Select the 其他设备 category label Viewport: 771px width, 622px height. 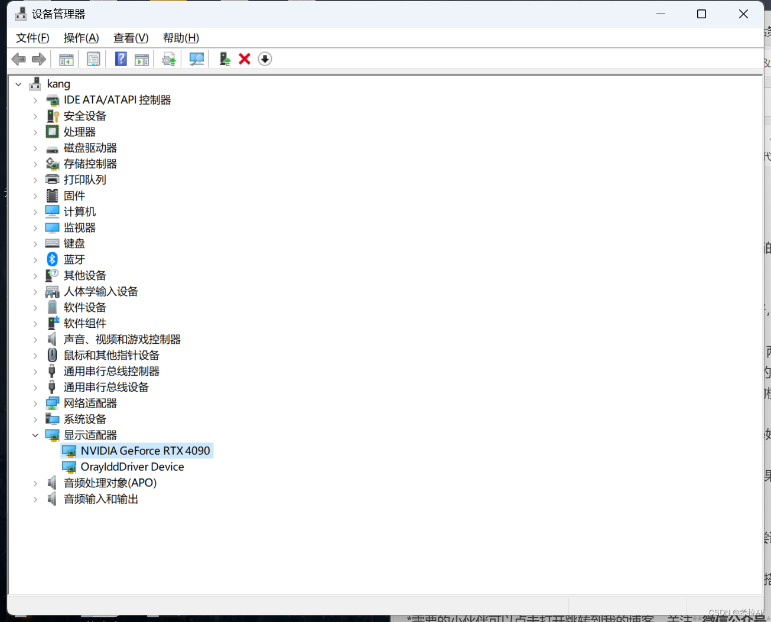[85, 275]
